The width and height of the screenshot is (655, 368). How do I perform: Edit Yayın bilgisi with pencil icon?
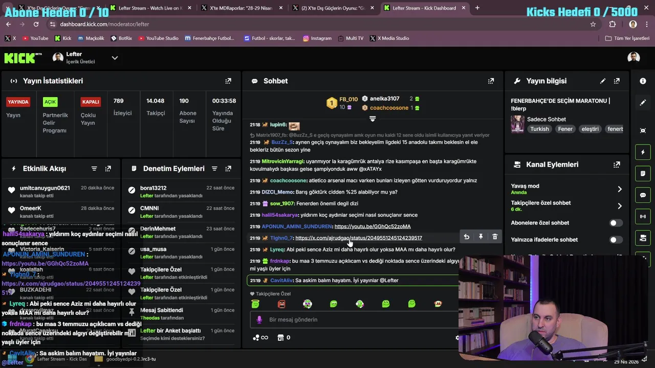tap(603, 81)
